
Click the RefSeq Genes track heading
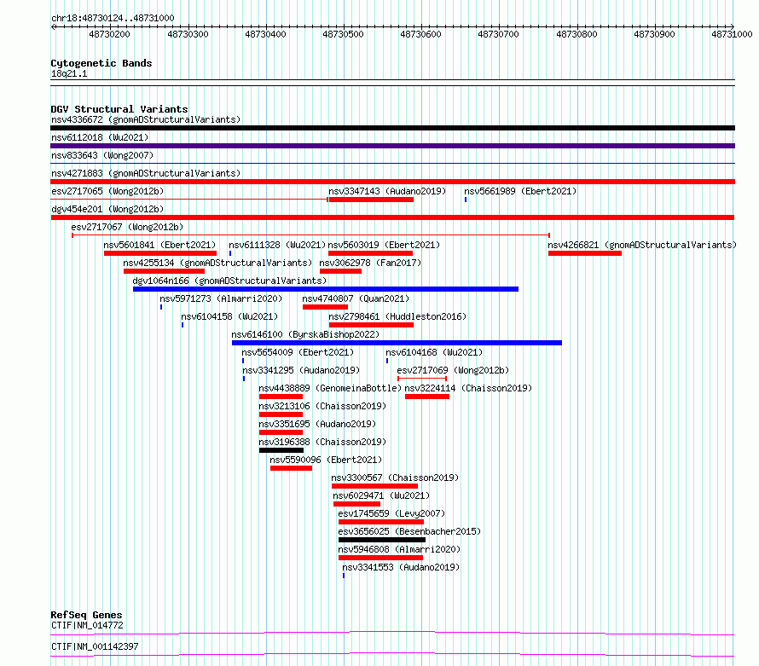pyautogui.click(x=86, y=615)
